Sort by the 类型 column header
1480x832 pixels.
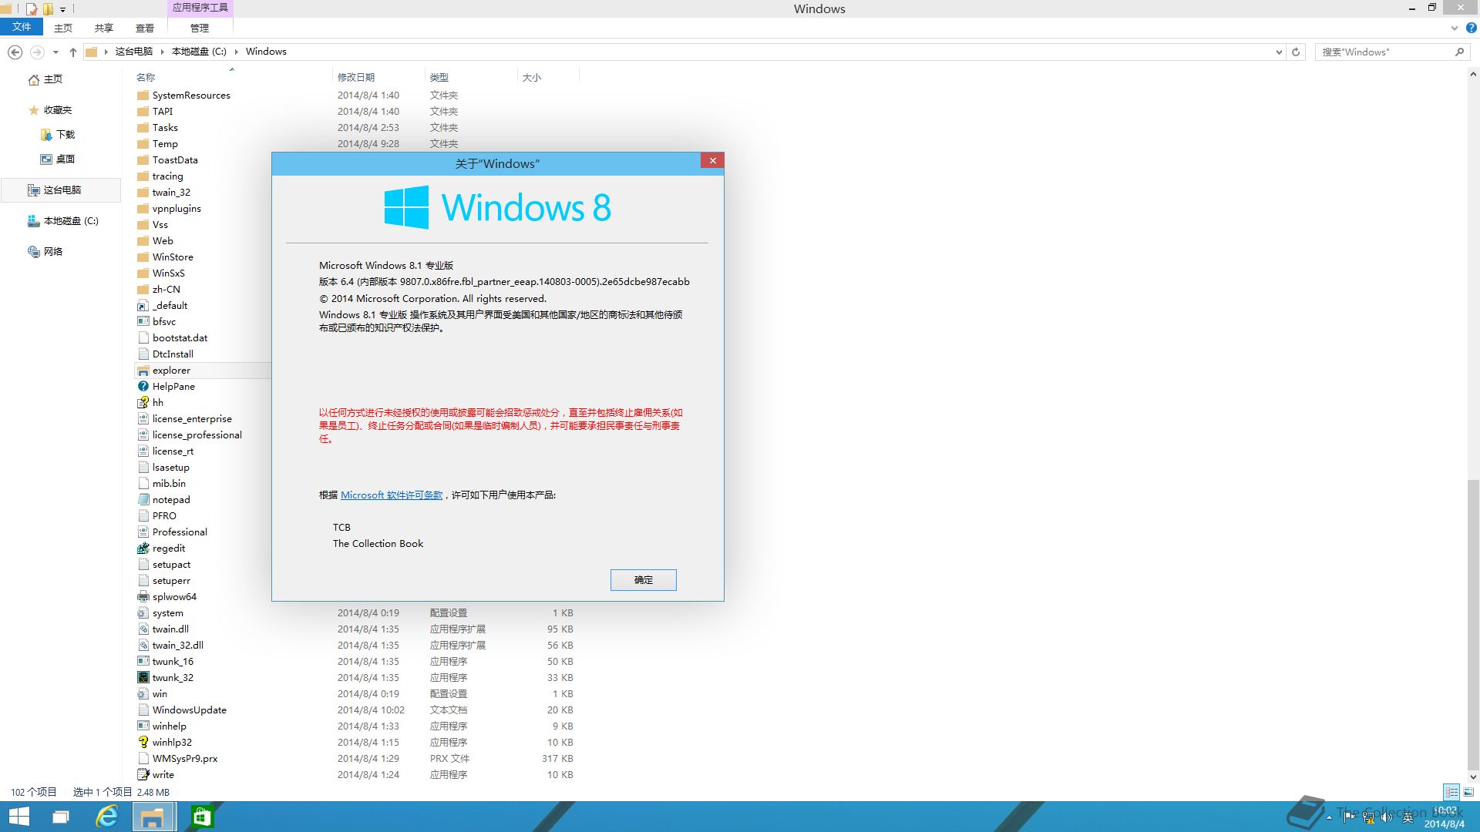click(x=439, y=78)
